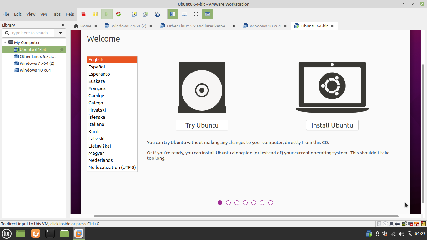Image resolution: width=427 pixels, height=240 pixels.
Task: Toggle the library sidebar view icon
Action: (x=173, y=14)
